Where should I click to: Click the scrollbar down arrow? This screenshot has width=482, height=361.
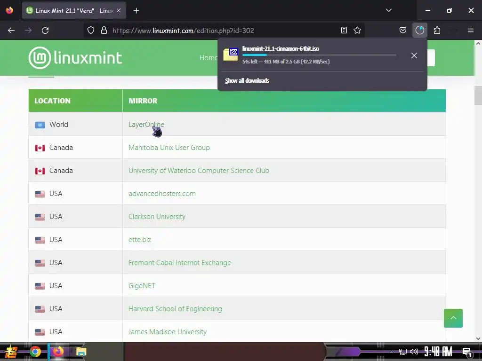pyautogui.click(x=478, y=338)
